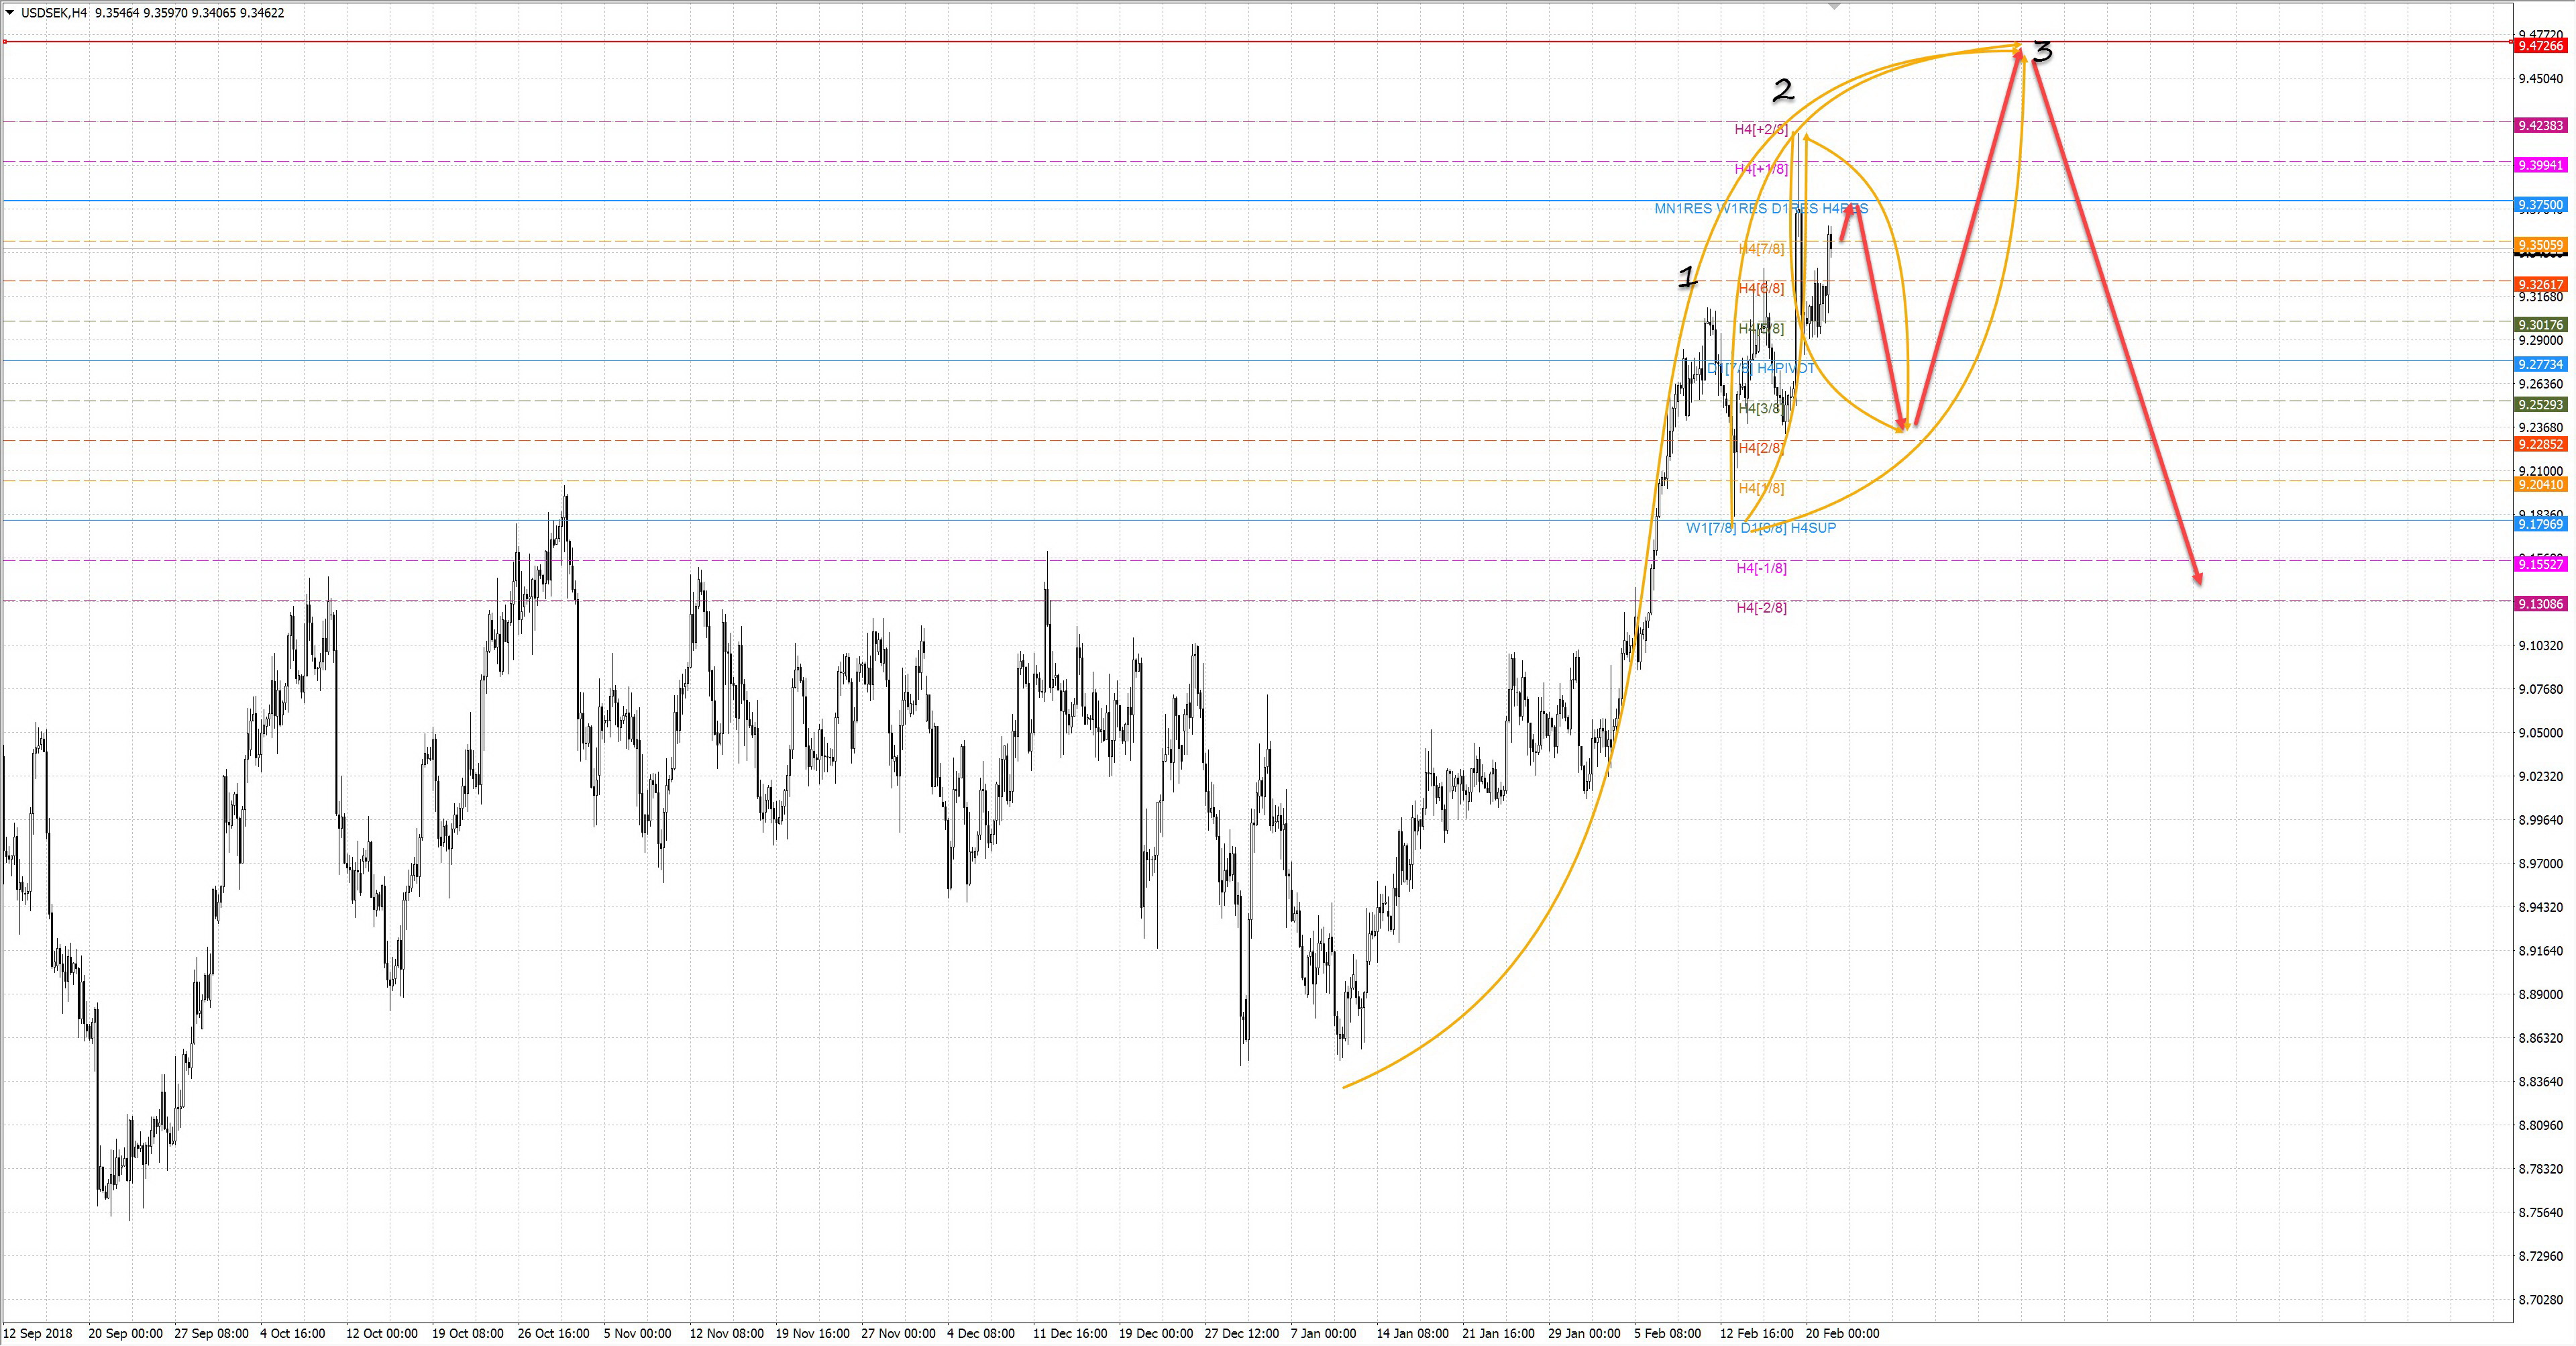Viewport: 2576px width, 1346px height.
Task: Click the handwritten number 3 annotation
Action: [x=2043, y=51]
